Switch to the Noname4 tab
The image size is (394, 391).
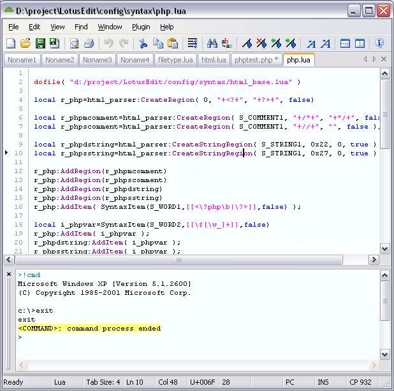pos(135,60)
